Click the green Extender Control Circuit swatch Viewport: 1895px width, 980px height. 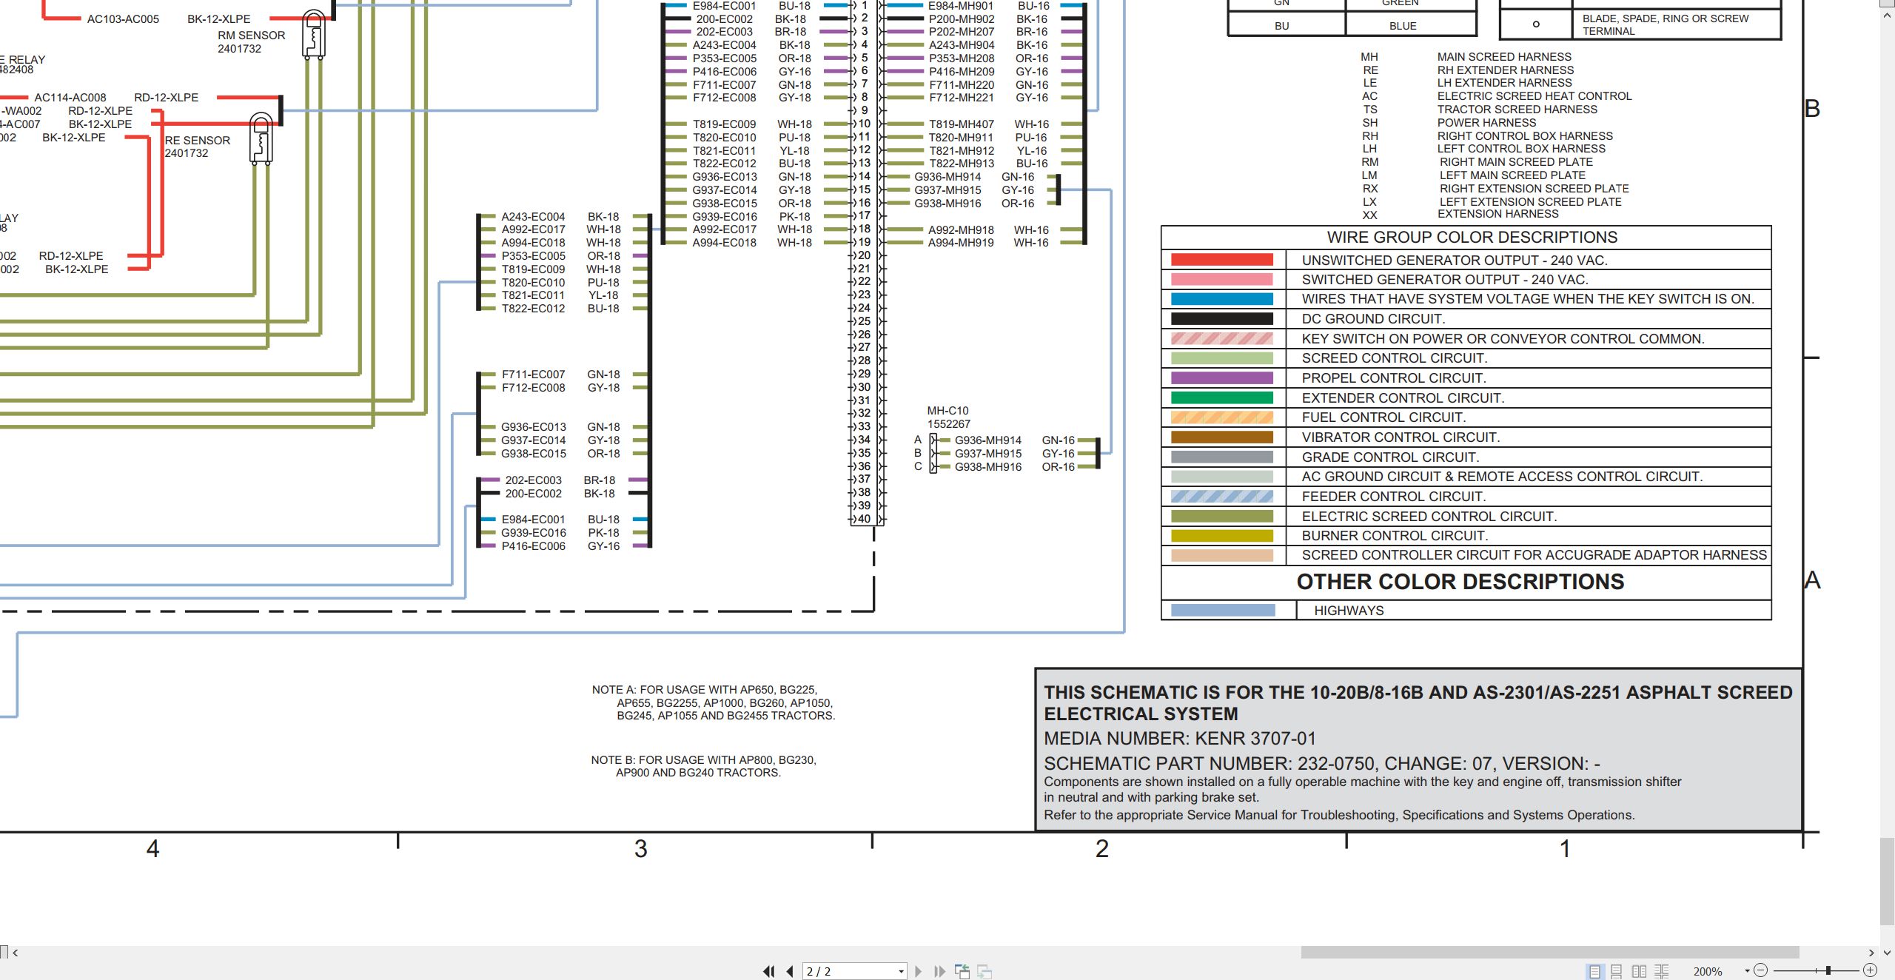pyautogui.click(x=1221, y=398)
